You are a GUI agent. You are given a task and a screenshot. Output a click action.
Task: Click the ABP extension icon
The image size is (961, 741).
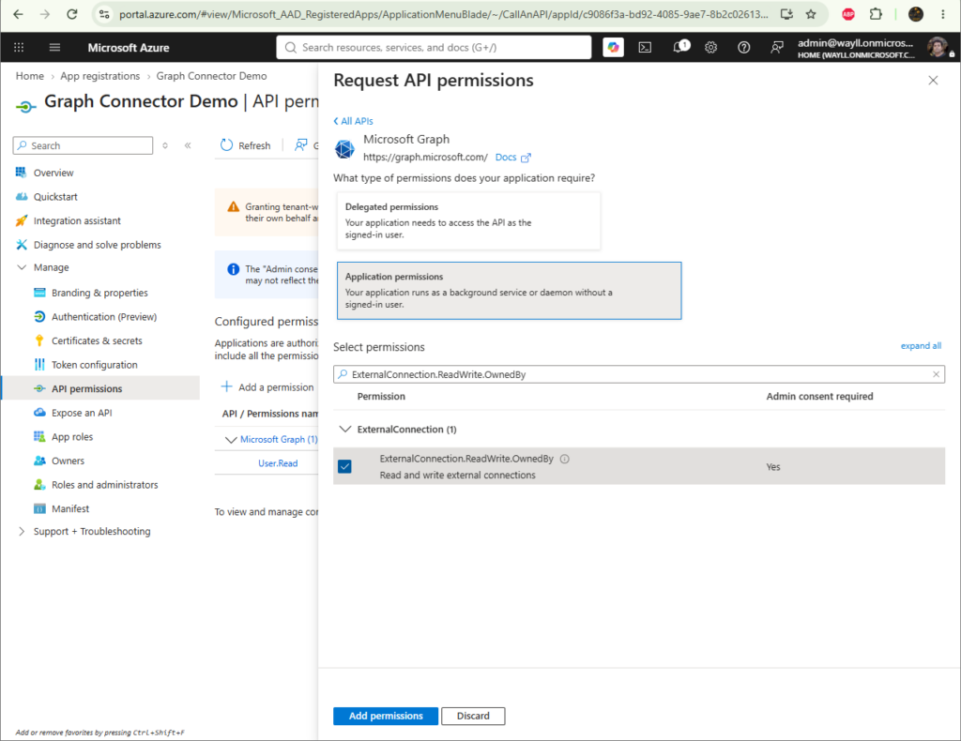pyautogui.click(x=848, y=14)
